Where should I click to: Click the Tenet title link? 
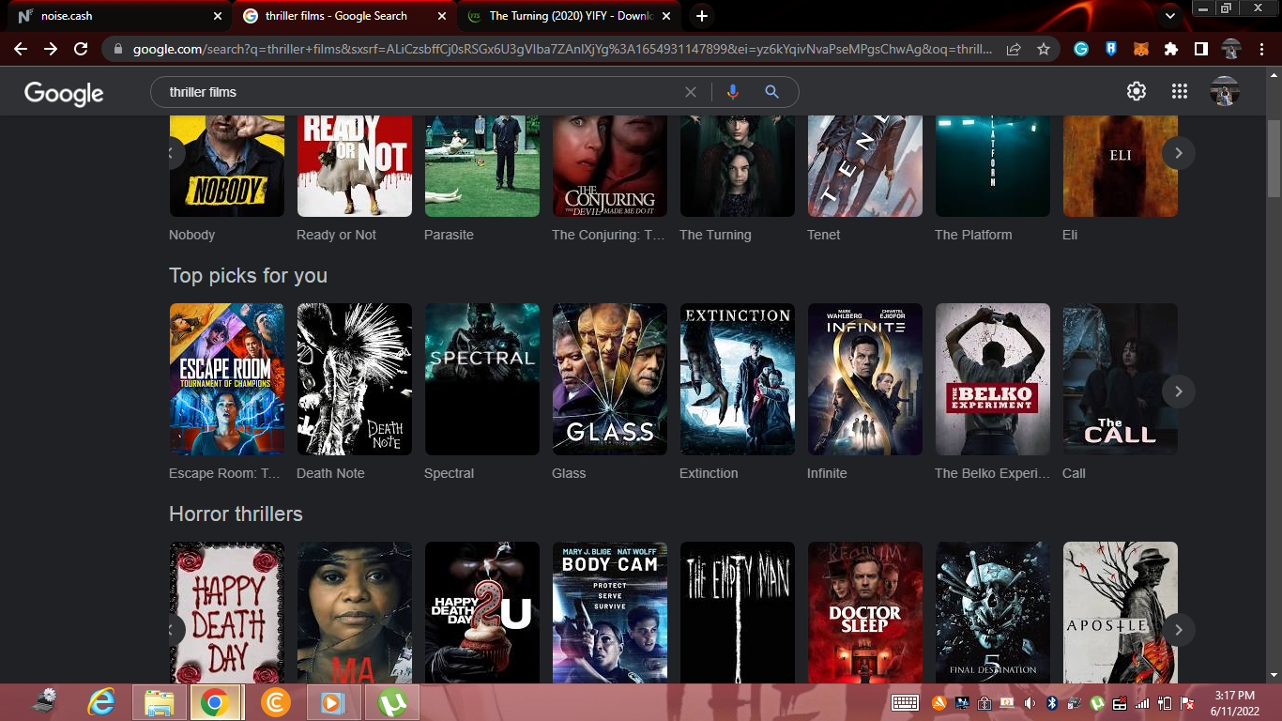824,235
